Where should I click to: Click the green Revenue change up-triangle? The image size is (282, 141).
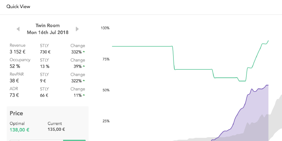pos(84,51)
